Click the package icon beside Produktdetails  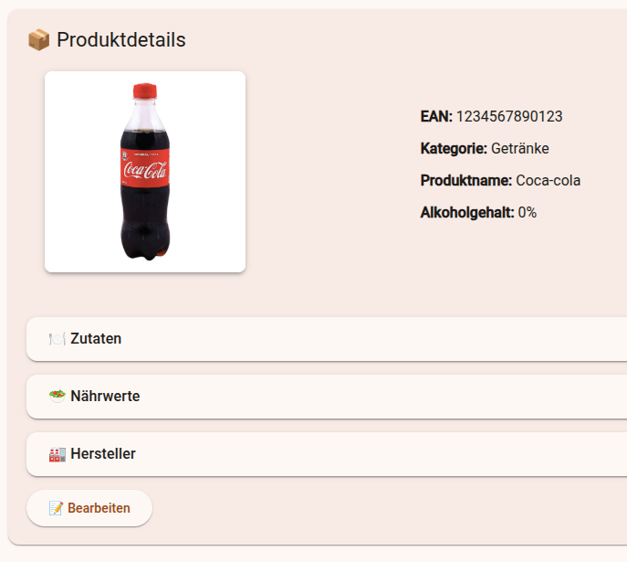pos(38,40)
